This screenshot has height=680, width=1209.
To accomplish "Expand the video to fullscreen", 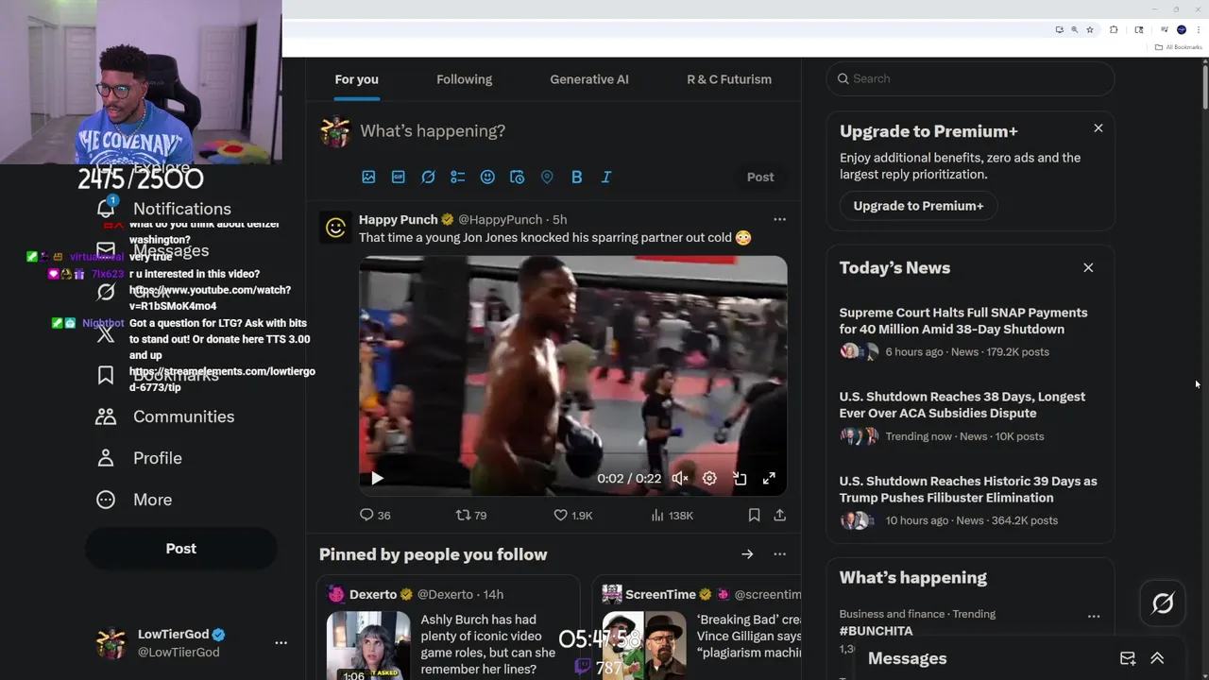I will (x=769, y=479).
